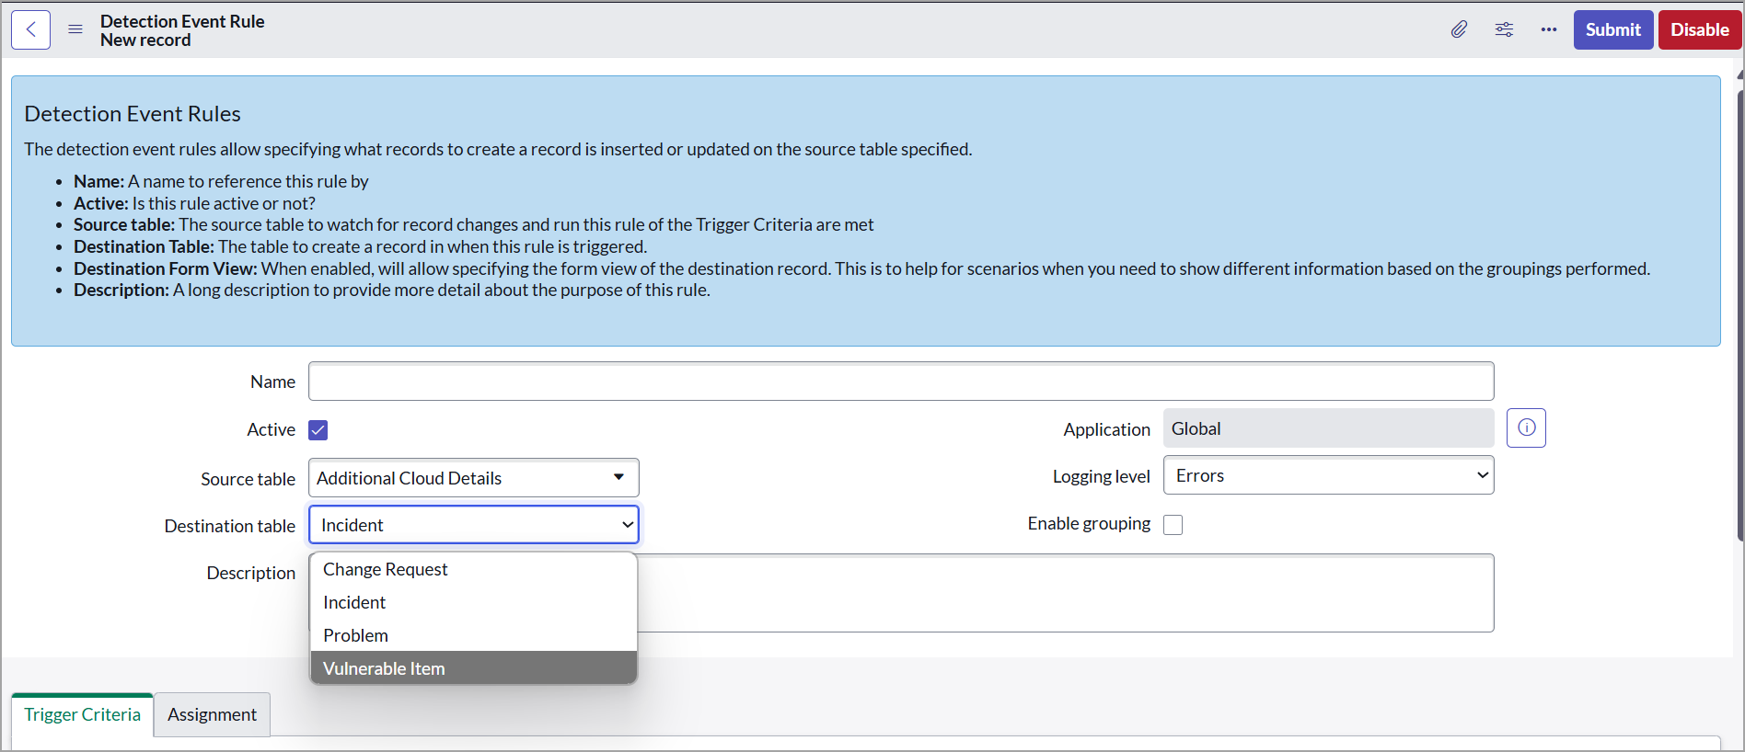Screen dimensions: 1745x752
Task: Open the personalize form sliders icon
Action: point(1504,29)
